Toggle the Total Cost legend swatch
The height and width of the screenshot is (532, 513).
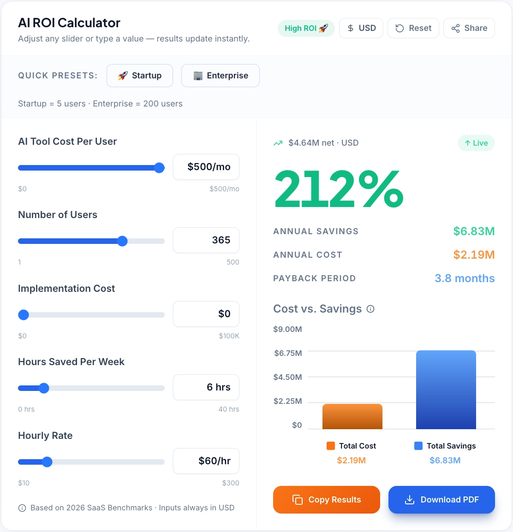(330, 446)
